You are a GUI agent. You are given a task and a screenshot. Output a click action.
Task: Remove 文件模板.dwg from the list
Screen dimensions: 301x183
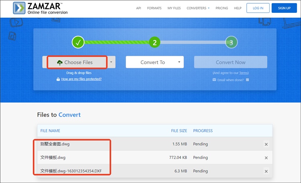[x=266, y=158]
